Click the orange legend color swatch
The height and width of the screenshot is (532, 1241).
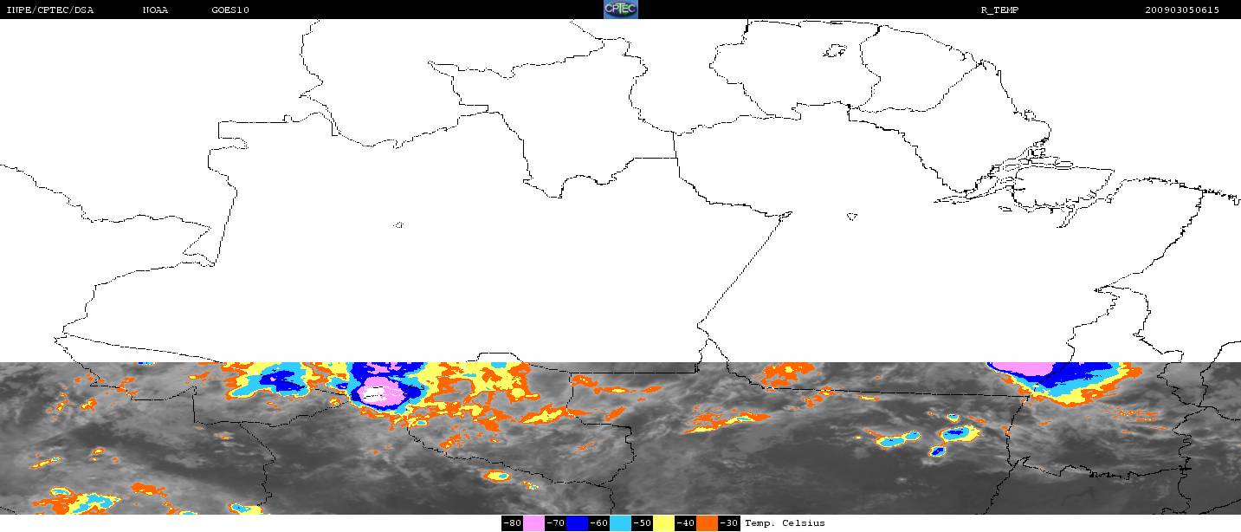[708, 523]
